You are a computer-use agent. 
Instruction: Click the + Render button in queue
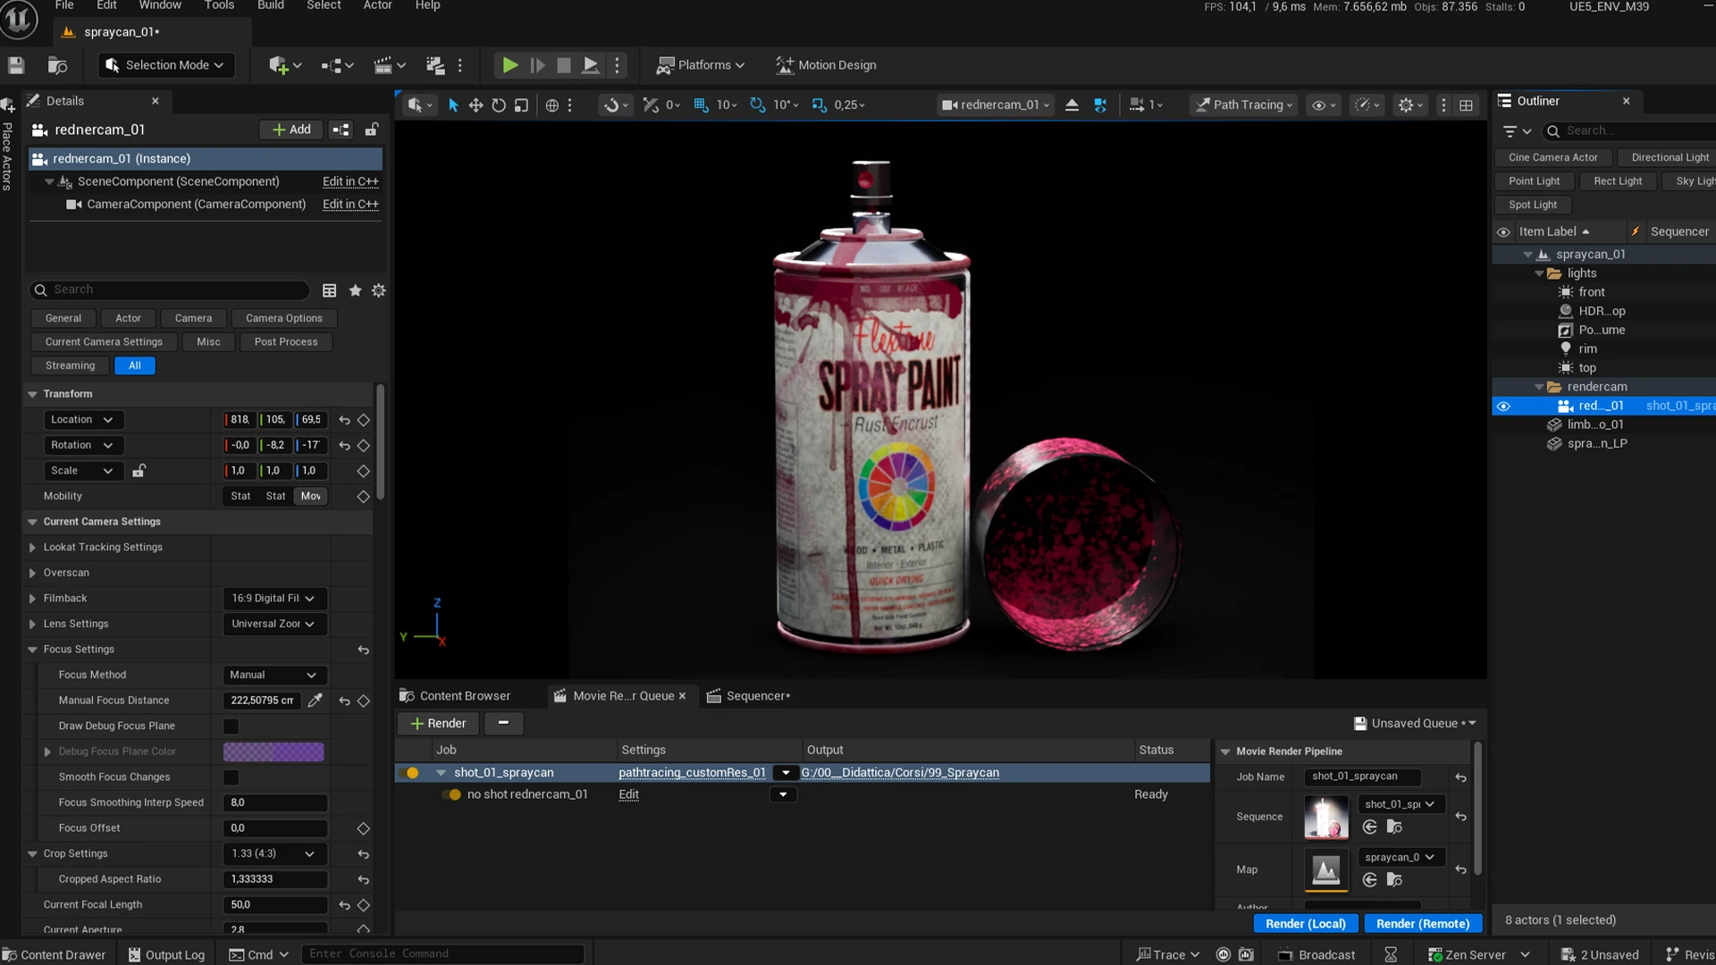pyautogui.click(x=438, y=724)
